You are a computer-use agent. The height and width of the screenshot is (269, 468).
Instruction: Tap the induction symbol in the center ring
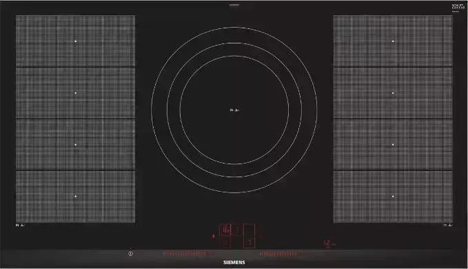click(x=234, y=110)
